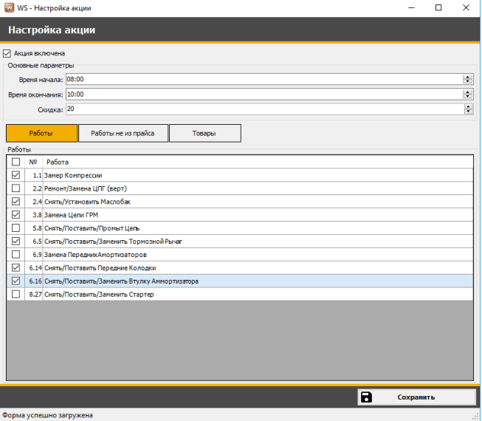This screenshot has height=421, width=482.
Task: Uncheck the 'Акция включена' checkbox
Action: pyautogui.click(x=7, y=53)
